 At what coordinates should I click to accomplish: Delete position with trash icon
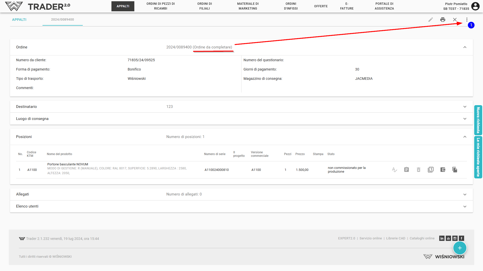pyautogui.click(x=419, y=170)
